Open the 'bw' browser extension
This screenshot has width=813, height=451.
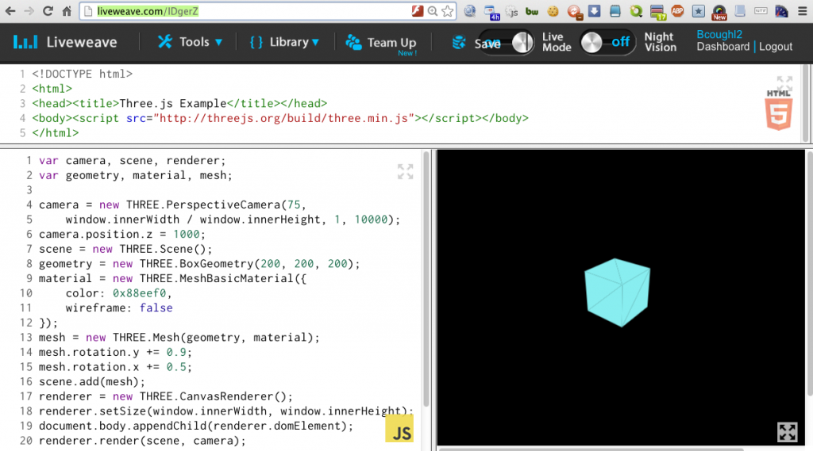click(x=532, y=11)
